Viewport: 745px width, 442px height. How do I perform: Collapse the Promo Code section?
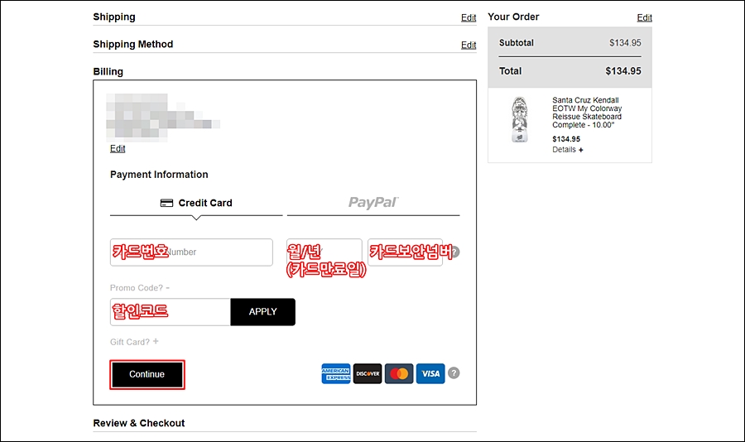(140, 288)
